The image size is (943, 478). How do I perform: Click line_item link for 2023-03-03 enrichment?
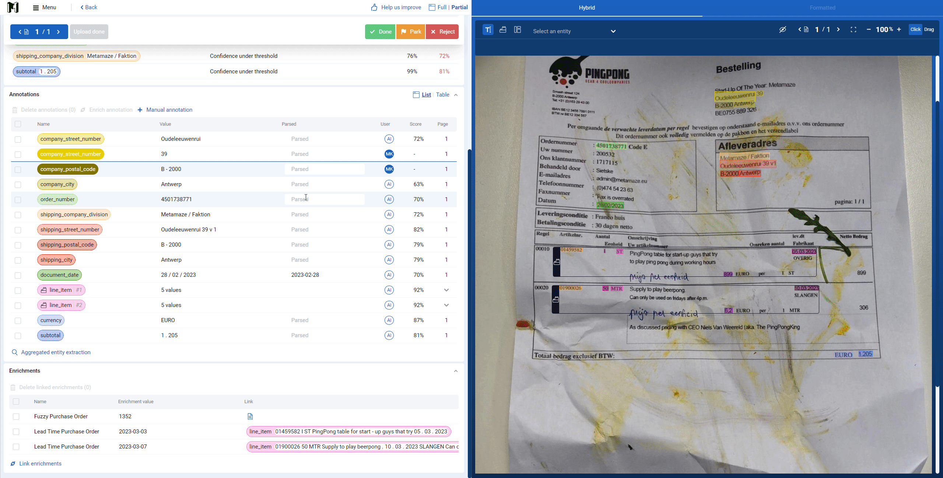pos(348,432)
